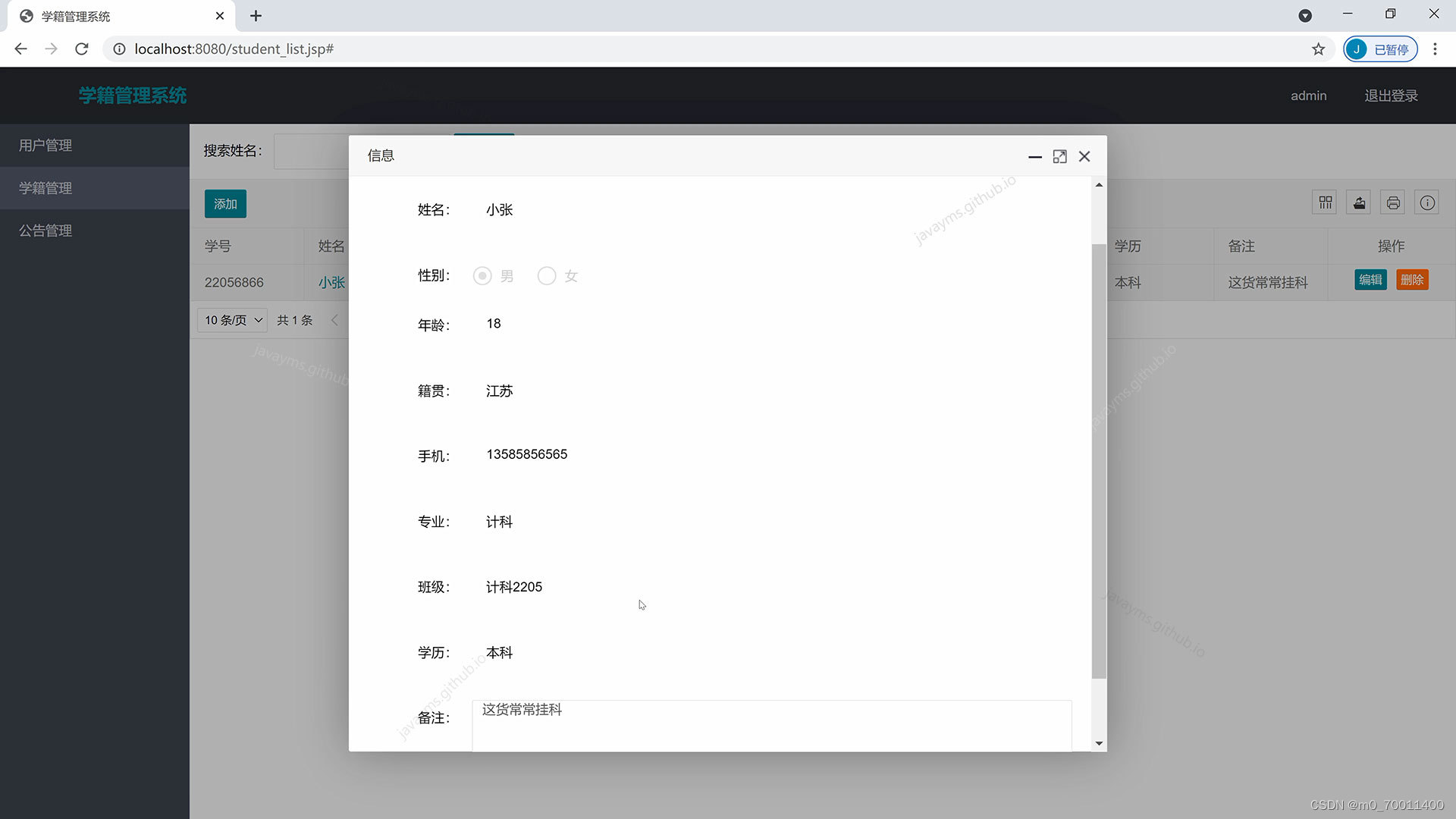This screenshot has height=819, width=1456.
Task: Click the bookmark star in address bar
Action: pos(1319,49)
